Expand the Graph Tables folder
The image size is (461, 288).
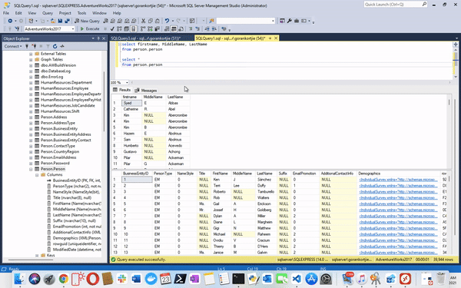coord(31,60)
